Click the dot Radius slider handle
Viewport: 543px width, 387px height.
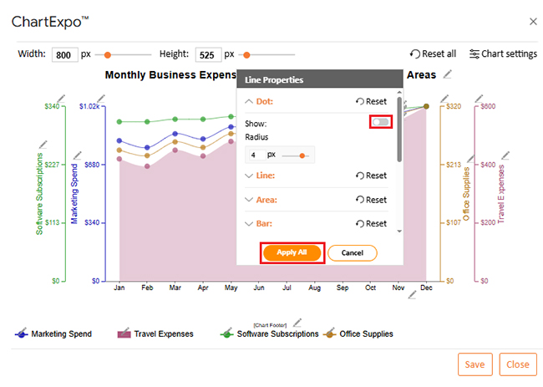[x=302, y=155]
